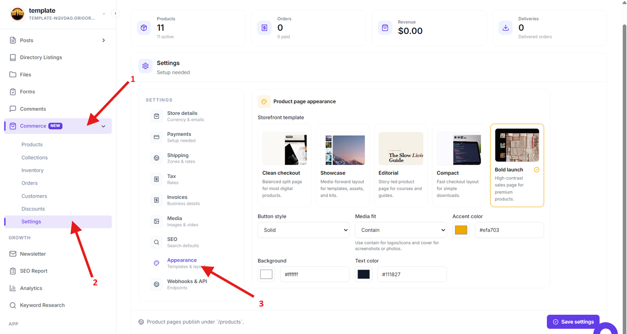Click the Save settings button
The image size is (627, 334).
(573, 321)
